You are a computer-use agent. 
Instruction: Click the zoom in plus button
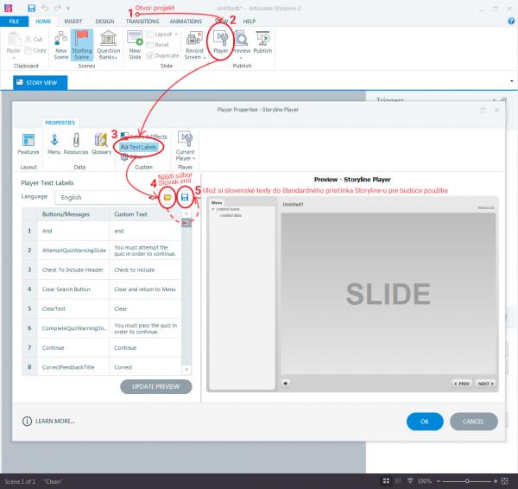496,481
